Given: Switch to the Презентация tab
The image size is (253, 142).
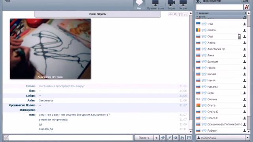Looking at the screenshot, I should pos(155,5).
